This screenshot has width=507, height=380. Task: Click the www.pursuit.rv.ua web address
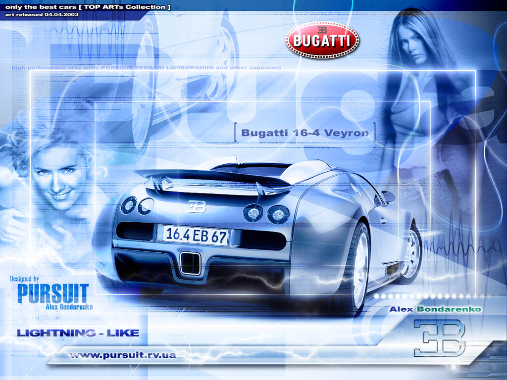(123, 355)
